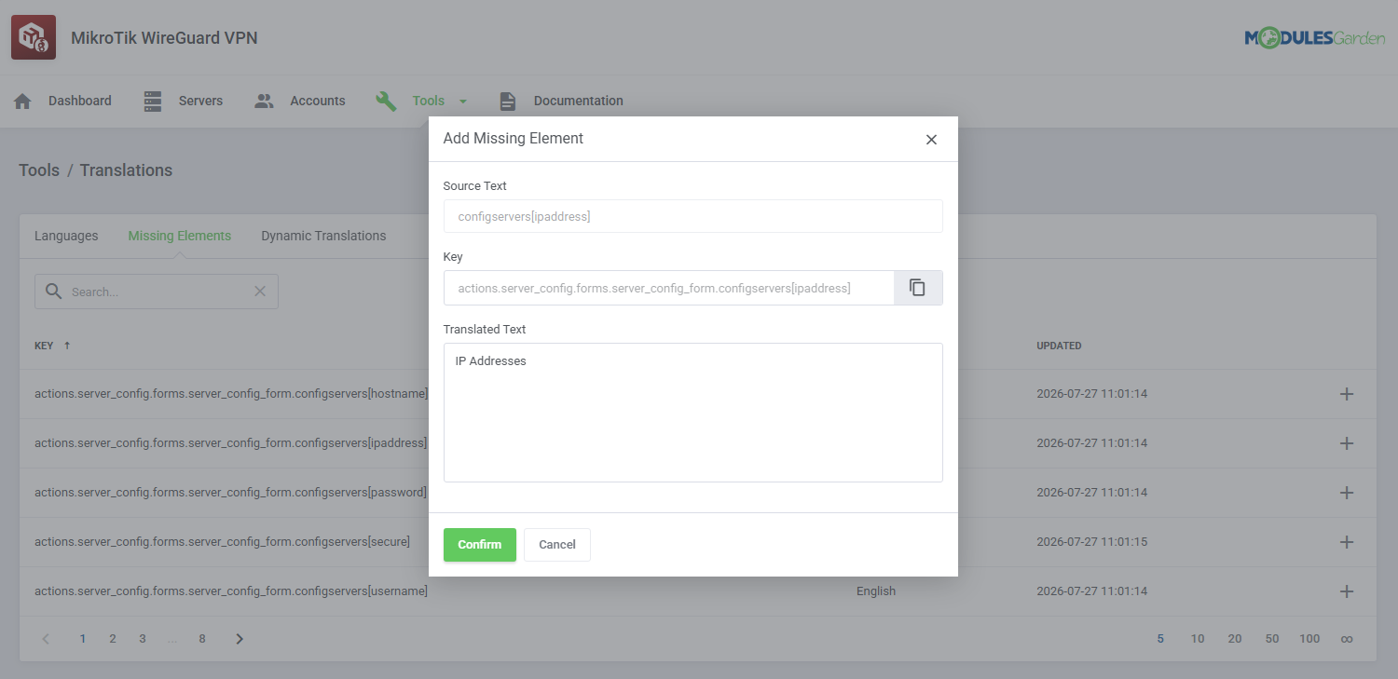
Task: Click the Key input field
Action: tap(668, 288)
